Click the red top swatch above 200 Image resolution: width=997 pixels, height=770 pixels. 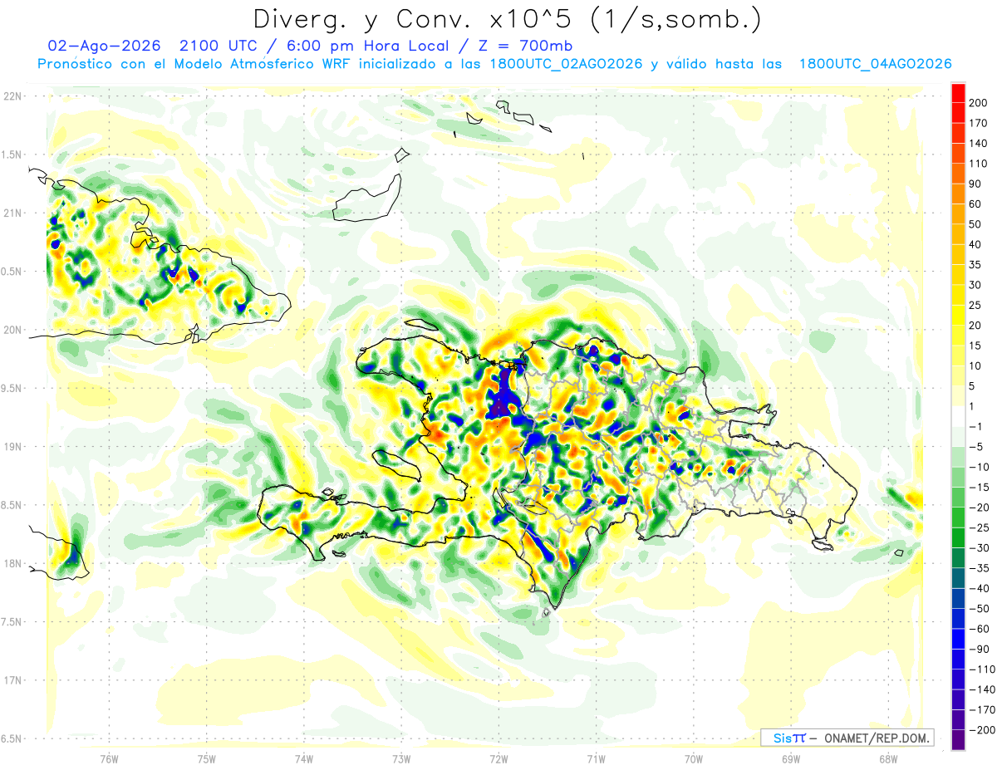pos(958,93)
